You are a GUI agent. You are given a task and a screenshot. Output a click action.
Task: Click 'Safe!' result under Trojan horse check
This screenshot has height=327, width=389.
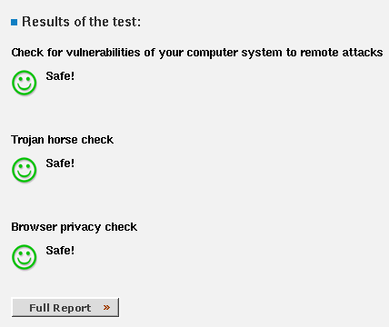click(x=60, y=163)
